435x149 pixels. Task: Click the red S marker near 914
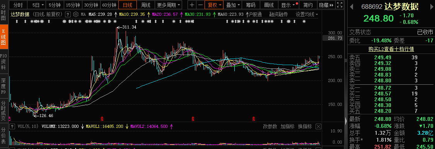click(254, 119)
